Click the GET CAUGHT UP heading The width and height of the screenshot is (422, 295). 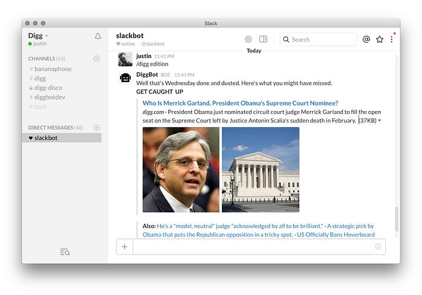coord(160,92)
